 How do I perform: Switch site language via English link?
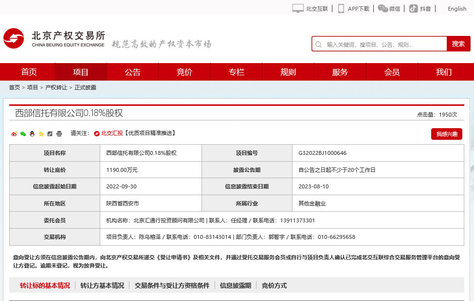[456, 8]
